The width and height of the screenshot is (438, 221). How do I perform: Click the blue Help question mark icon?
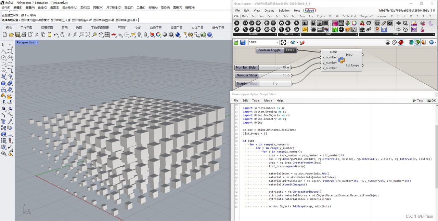(209, 34)
